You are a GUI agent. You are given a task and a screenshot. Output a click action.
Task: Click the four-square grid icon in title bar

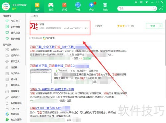[141, 2]
